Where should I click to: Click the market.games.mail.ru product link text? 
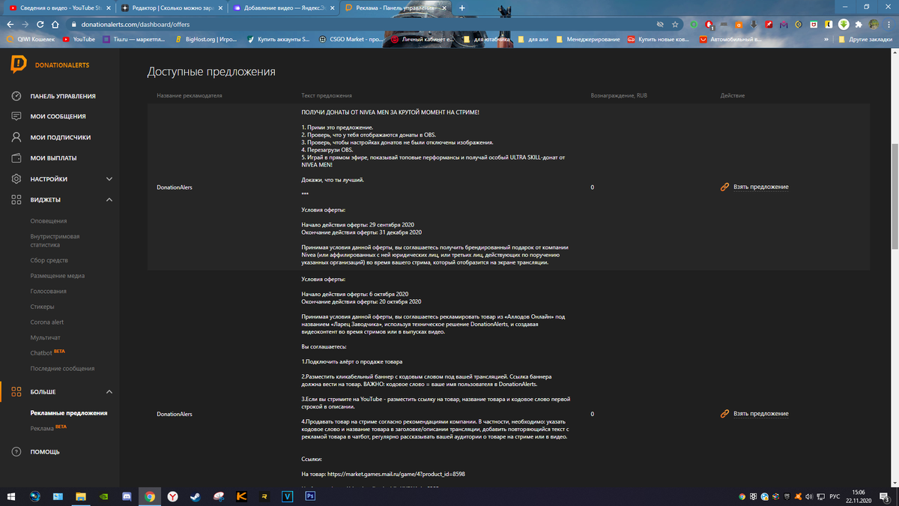point(396,474)
